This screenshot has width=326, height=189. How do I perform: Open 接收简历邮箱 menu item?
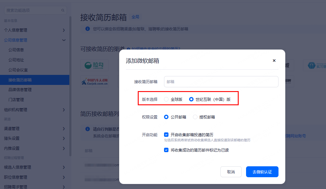(35, 80)
